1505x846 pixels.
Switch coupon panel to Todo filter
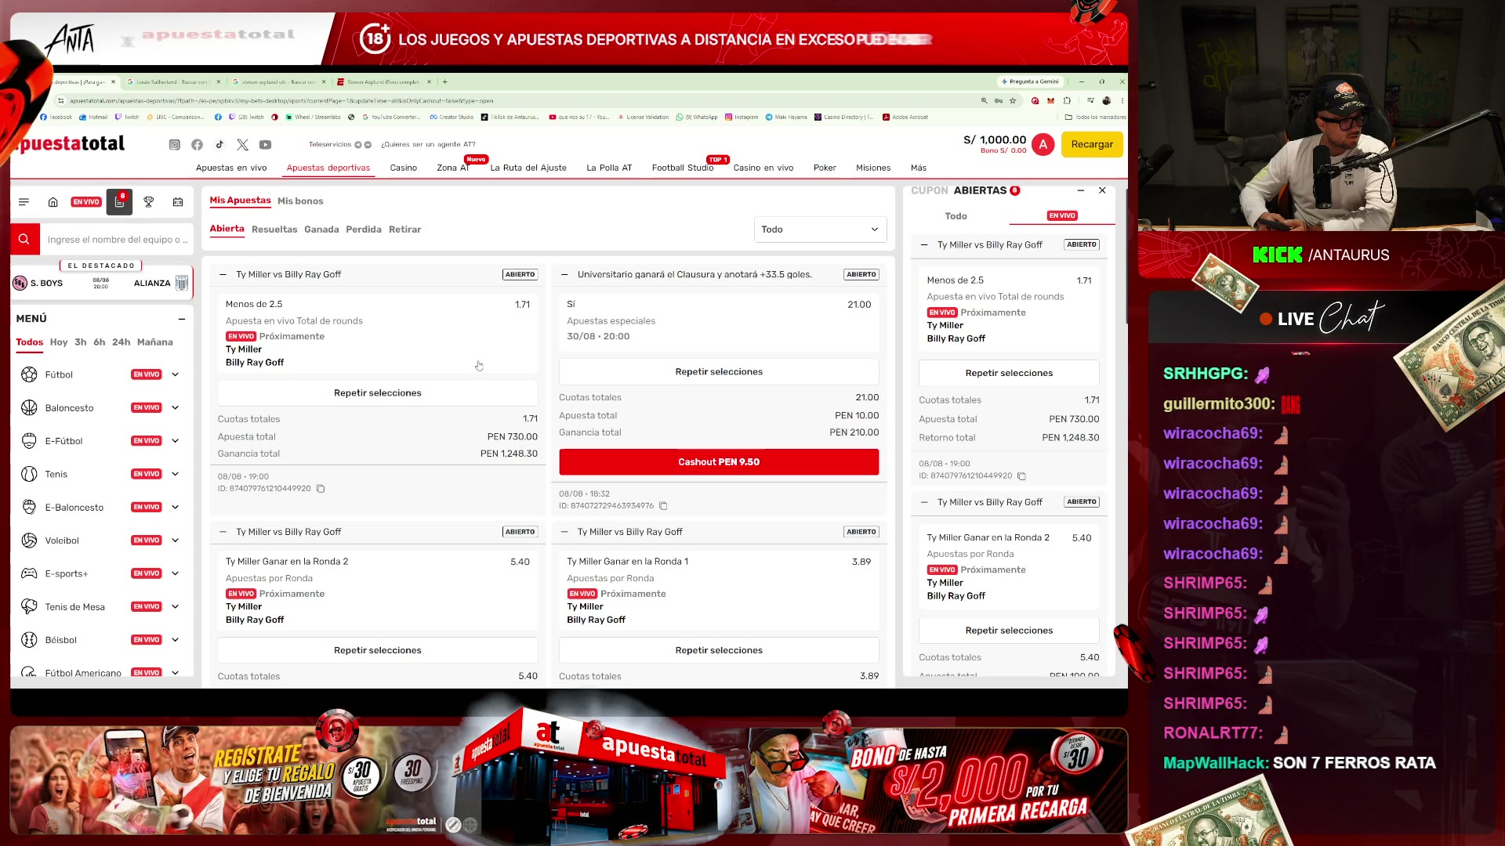[956, 216]
